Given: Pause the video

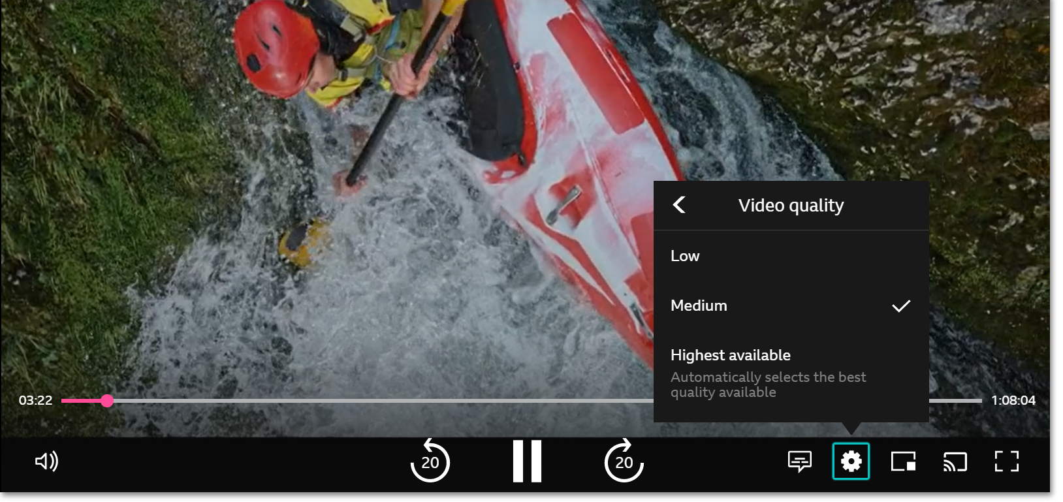Looking at the screenshot, I should (527, 461).
